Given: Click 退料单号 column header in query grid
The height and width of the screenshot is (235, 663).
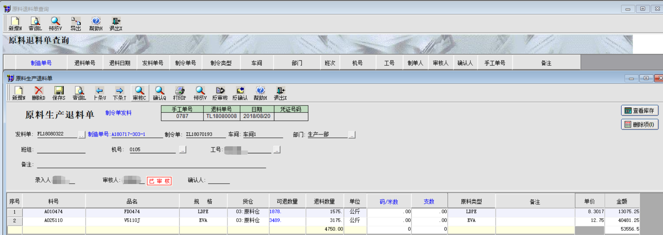Looking at the screenshot, I should (x=85, y=63).
